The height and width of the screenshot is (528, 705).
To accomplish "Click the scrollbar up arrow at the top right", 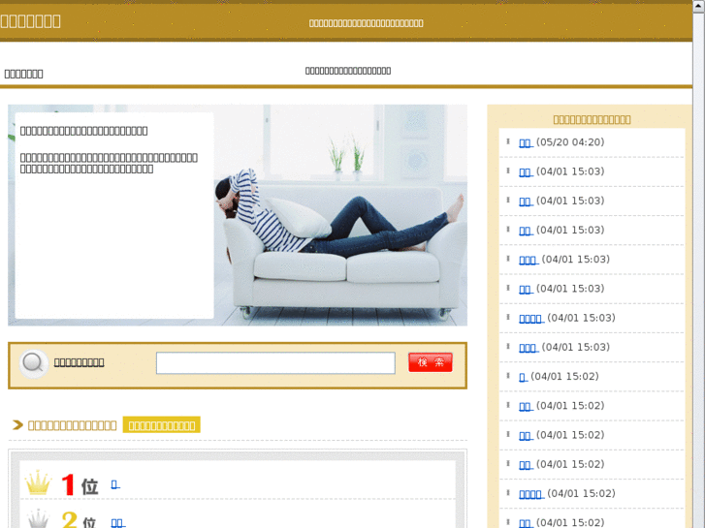I will click(699, 6).
